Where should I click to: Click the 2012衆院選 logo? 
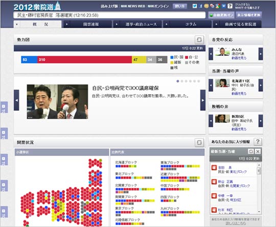37,7
